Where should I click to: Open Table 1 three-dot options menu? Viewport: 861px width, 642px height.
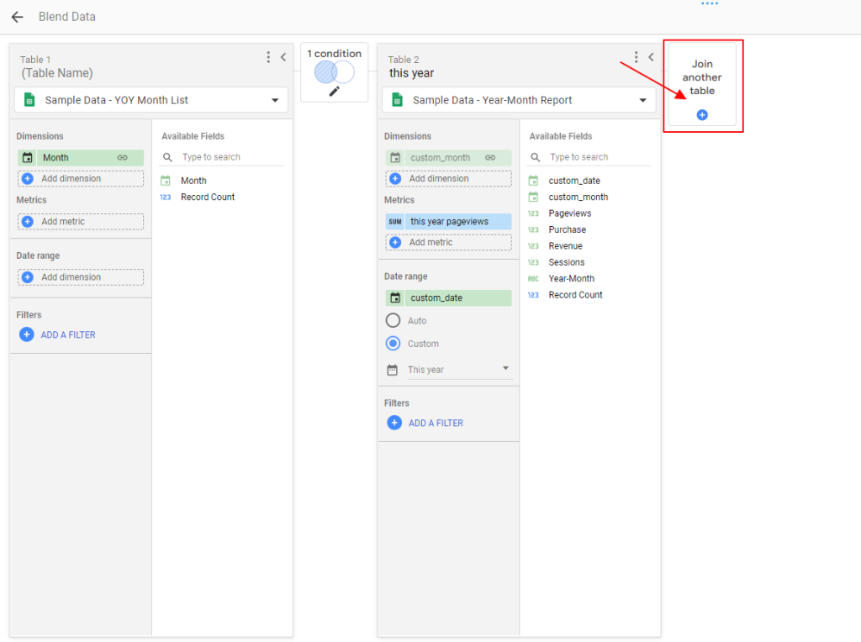coord(268,57)
